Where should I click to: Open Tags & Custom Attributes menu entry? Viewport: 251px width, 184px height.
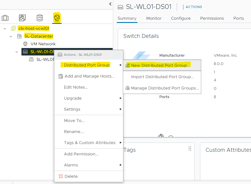(x=89, y=143)
